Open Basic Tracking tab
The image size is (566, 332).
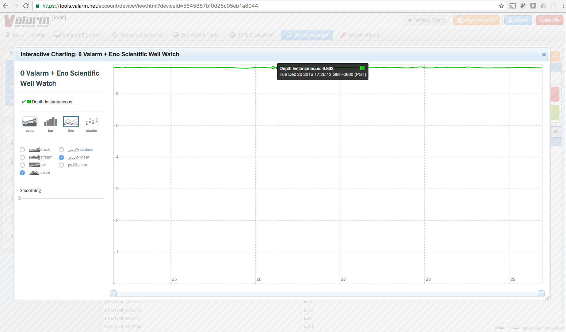pyautogui.click(x=25, y=35)
